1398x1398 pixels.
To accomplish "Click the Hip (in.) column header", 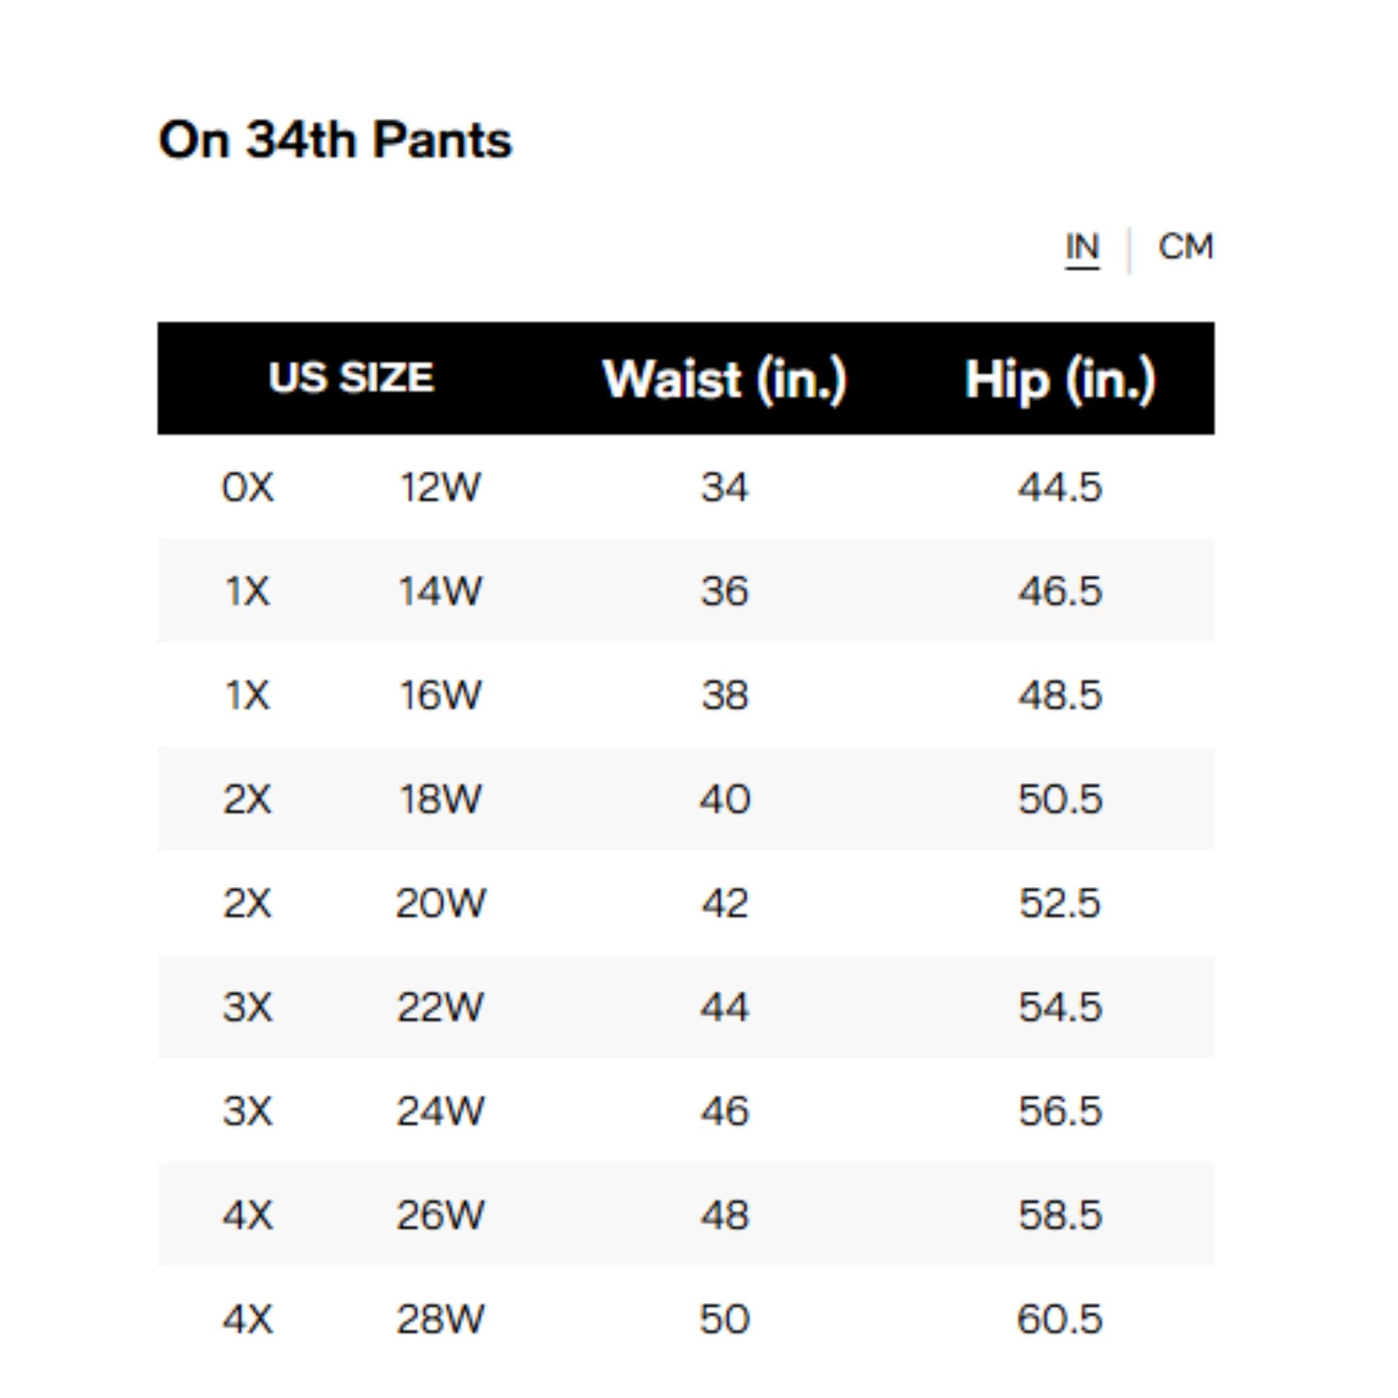I will pos(1060,378).
